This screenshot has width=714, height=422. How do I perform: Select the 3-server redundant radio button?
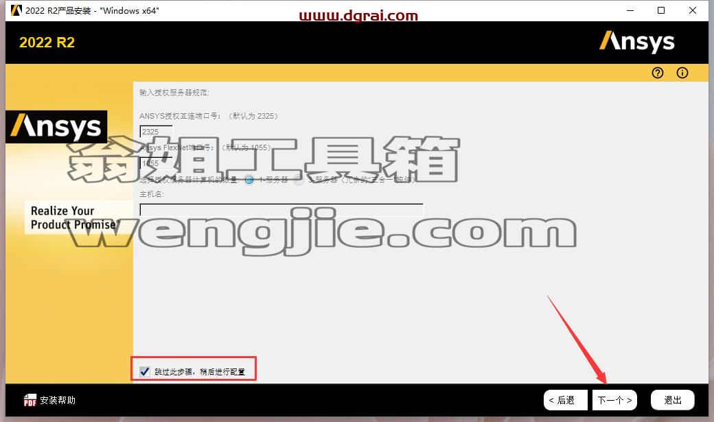tap(298, 180)
